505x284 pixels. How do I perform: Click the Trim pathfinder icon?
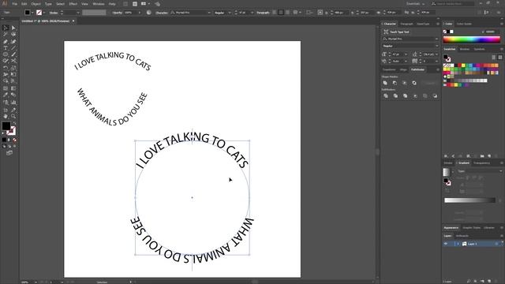click(x=395, y=96)
